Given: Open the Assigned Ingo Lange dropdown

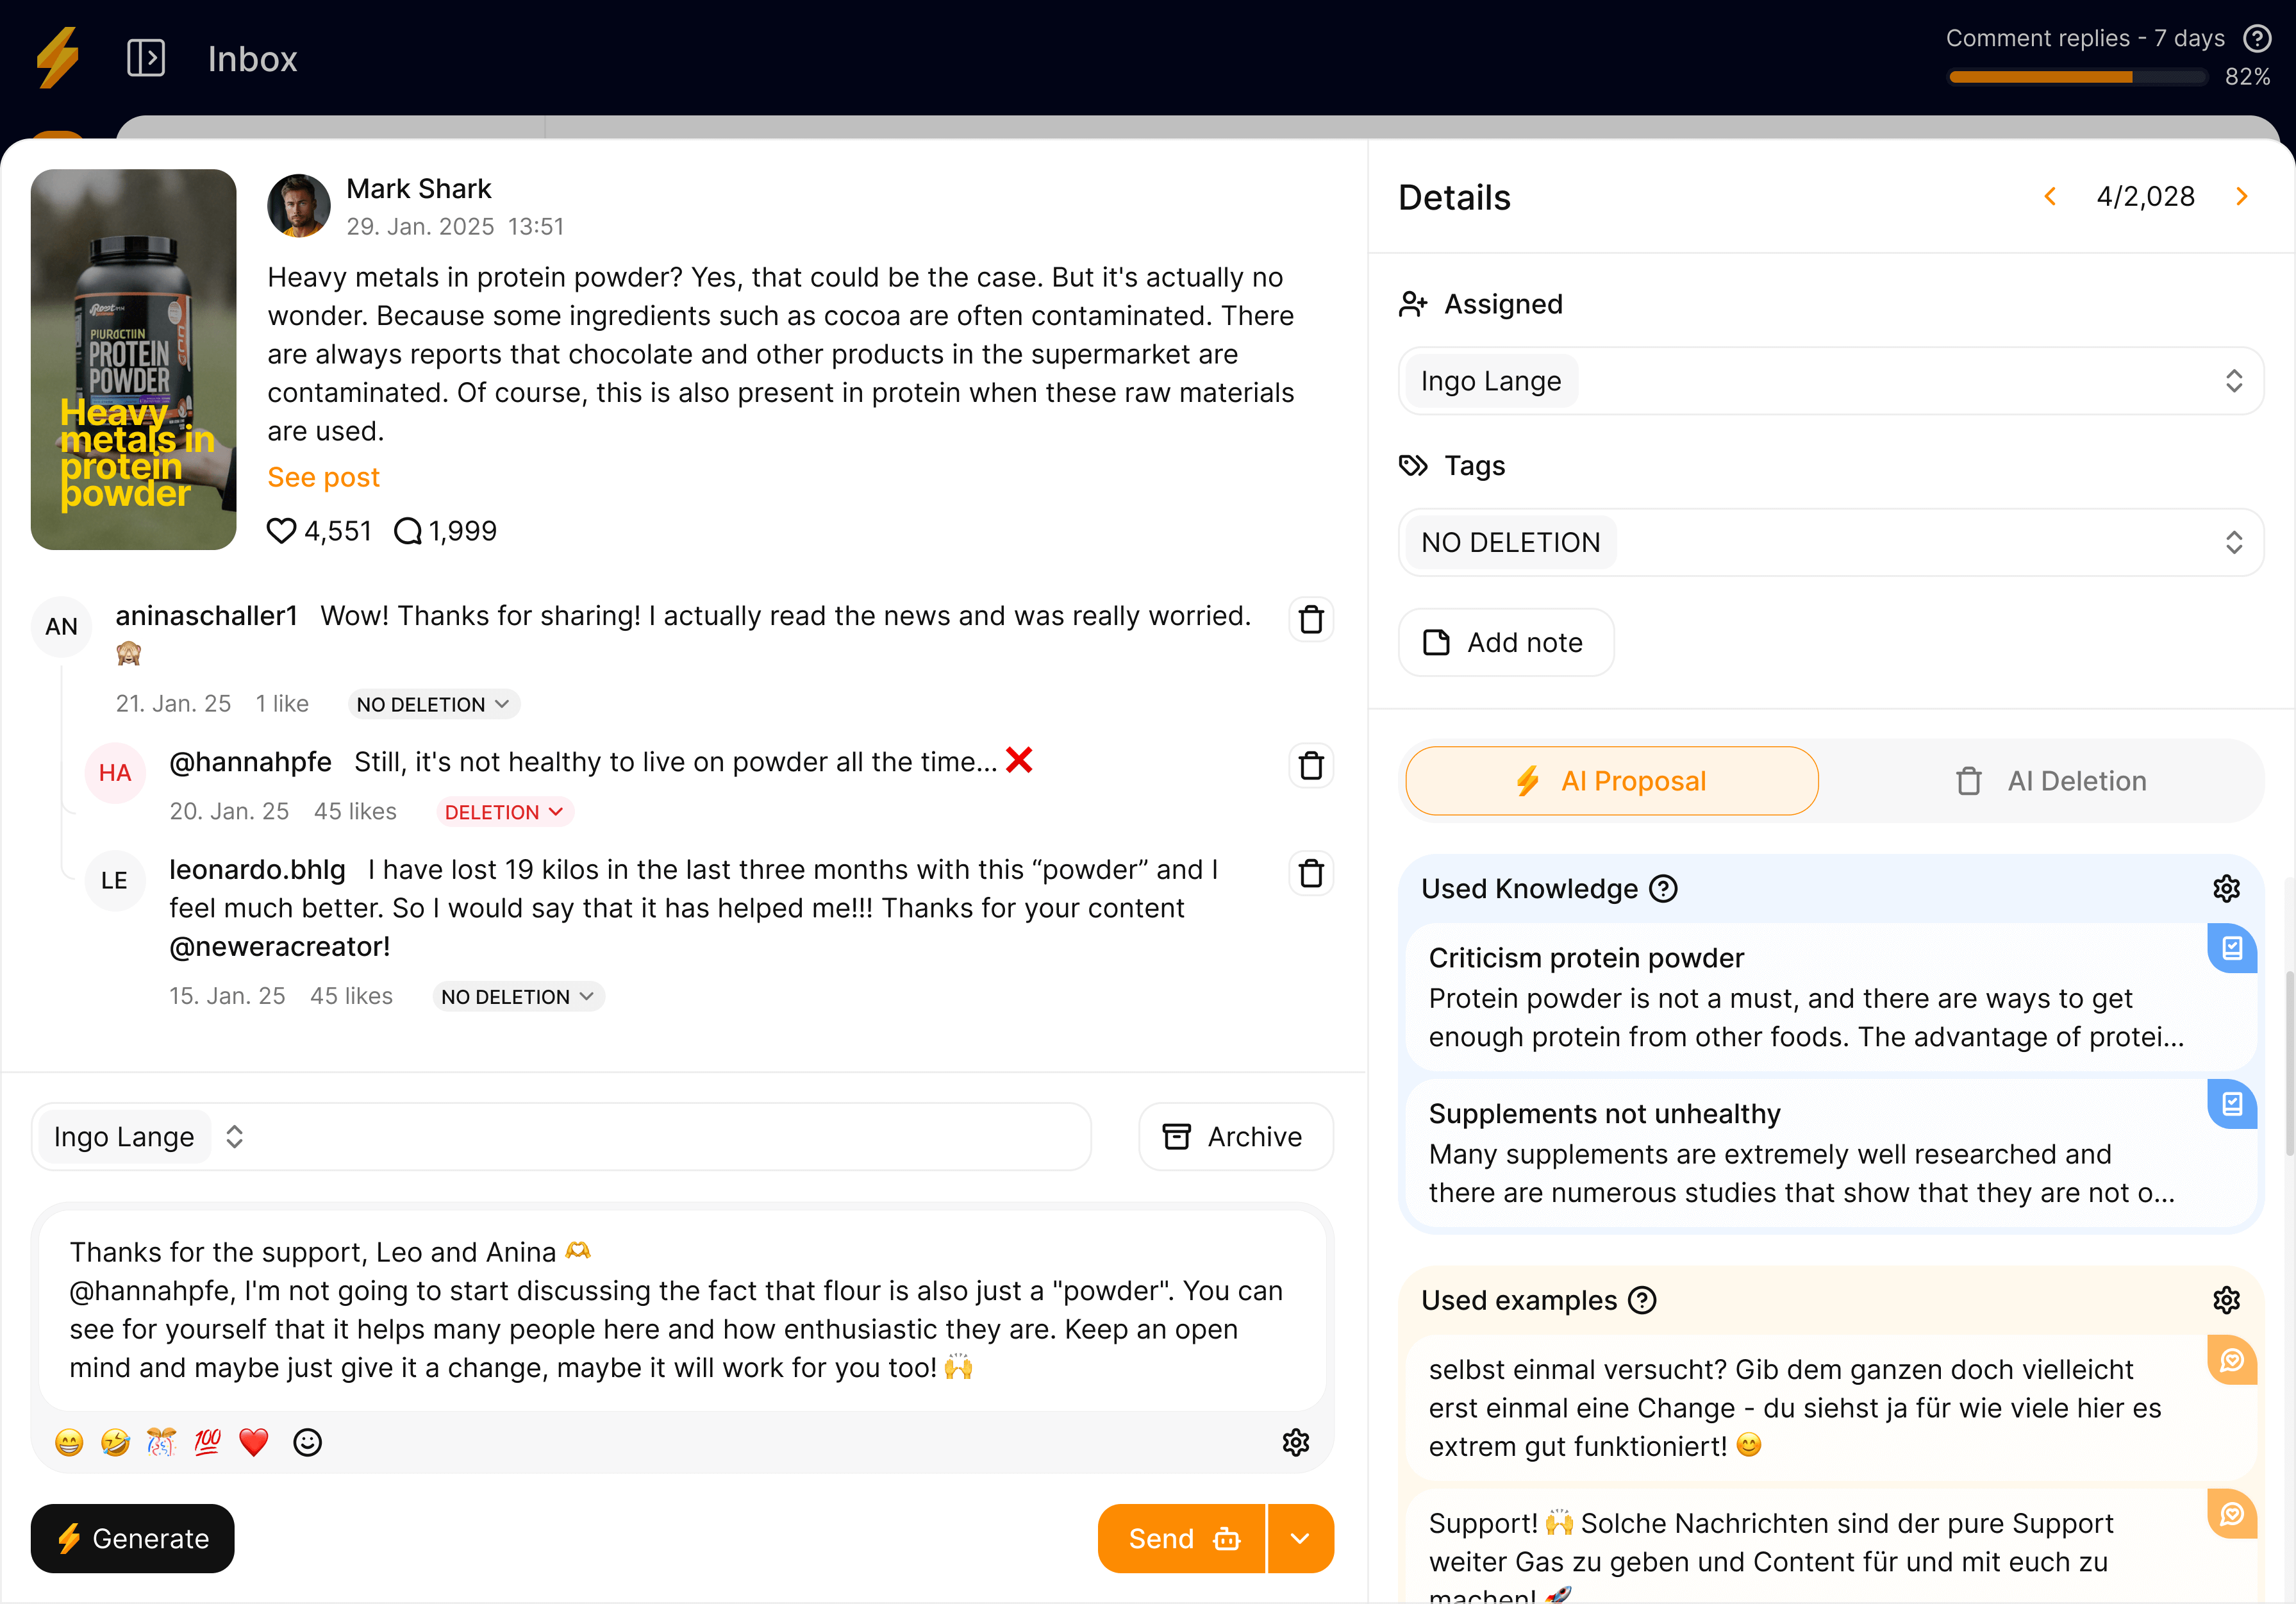Looking at the screenshot, I should [x=1831, y=381].
